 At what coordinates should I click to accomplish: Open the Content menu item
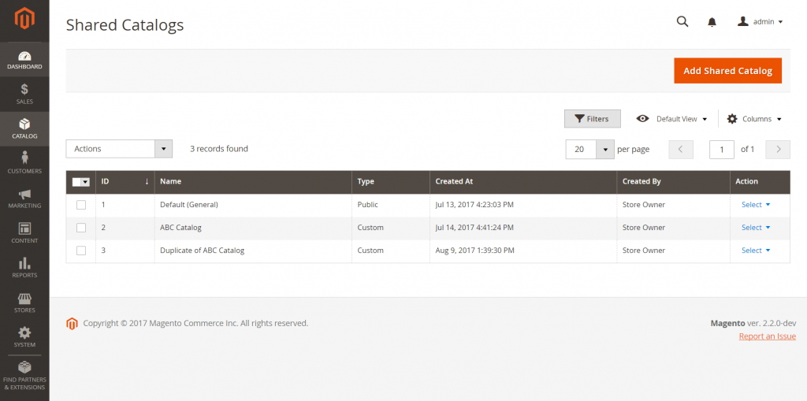(24, 232)
